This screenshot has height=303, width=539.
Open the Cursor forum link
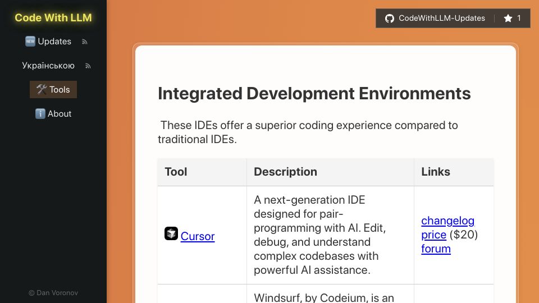point(436,249)
